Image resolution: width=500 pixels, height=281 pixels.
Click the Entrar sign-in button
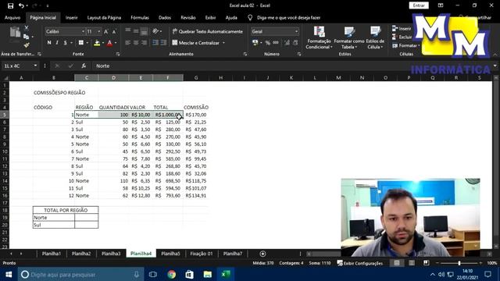point(419,5)
